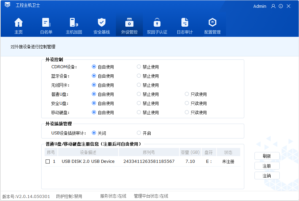Open the 主机加固 hardening module
This screenshot has height=201, width=299.
74,25
